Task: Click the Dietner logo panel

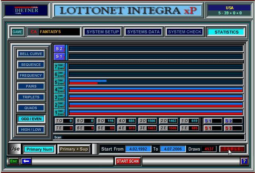Action: [x=26, y=10]
